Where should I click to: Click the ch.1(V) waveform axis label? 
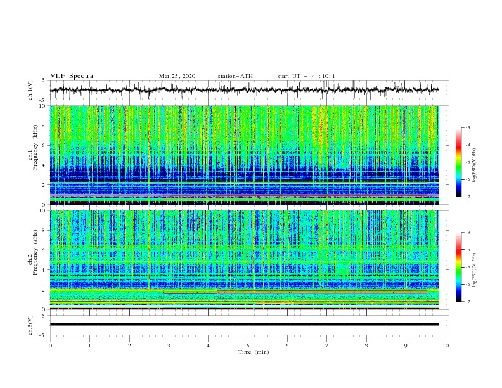click(x=30, y=90)
